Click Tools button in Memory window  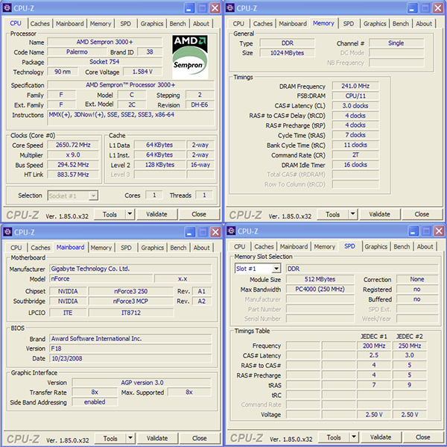[x=333, y=214]
